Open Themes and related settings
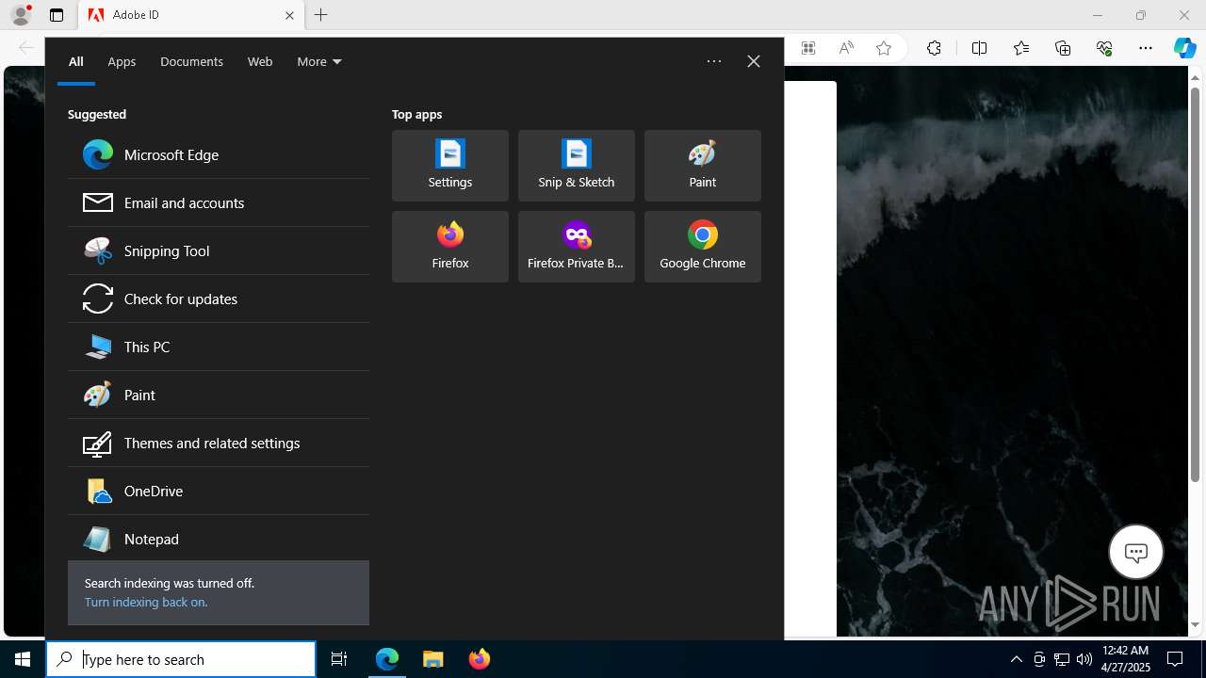Image resolution: width=1206 pixels, height=678 pixels. coord(219,443)
